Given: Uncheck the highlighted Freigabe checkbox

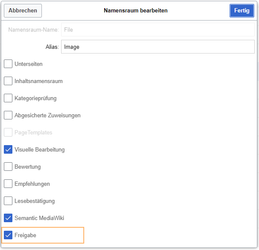Looking at the screenshot, I should [8, 235].
